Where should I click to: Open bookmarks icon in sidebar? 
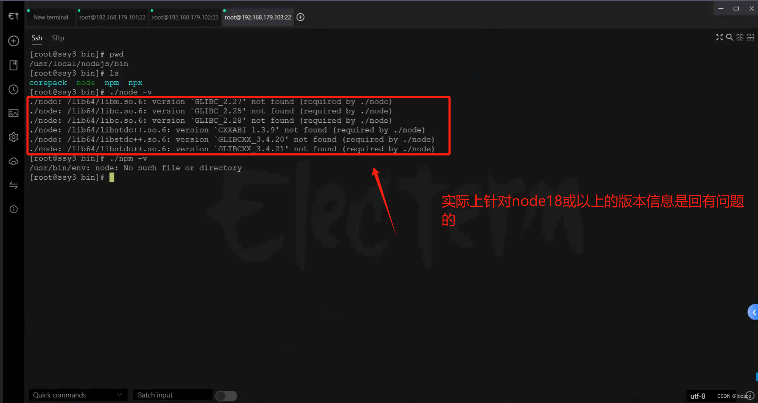(x=14, y=65)
